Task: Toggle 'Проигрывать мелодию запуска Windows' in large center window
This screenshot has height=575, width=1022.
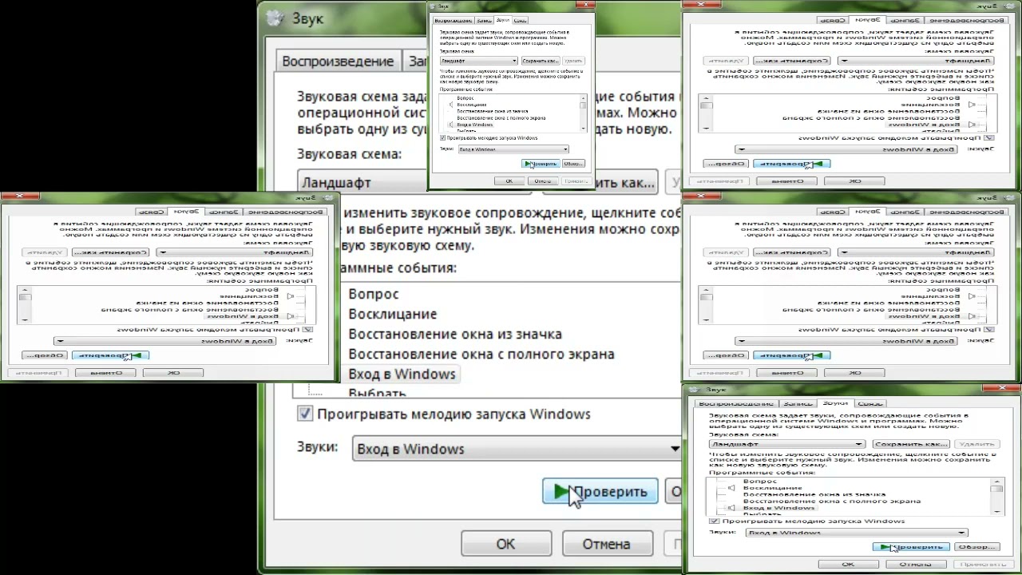Action: point(305,414)
